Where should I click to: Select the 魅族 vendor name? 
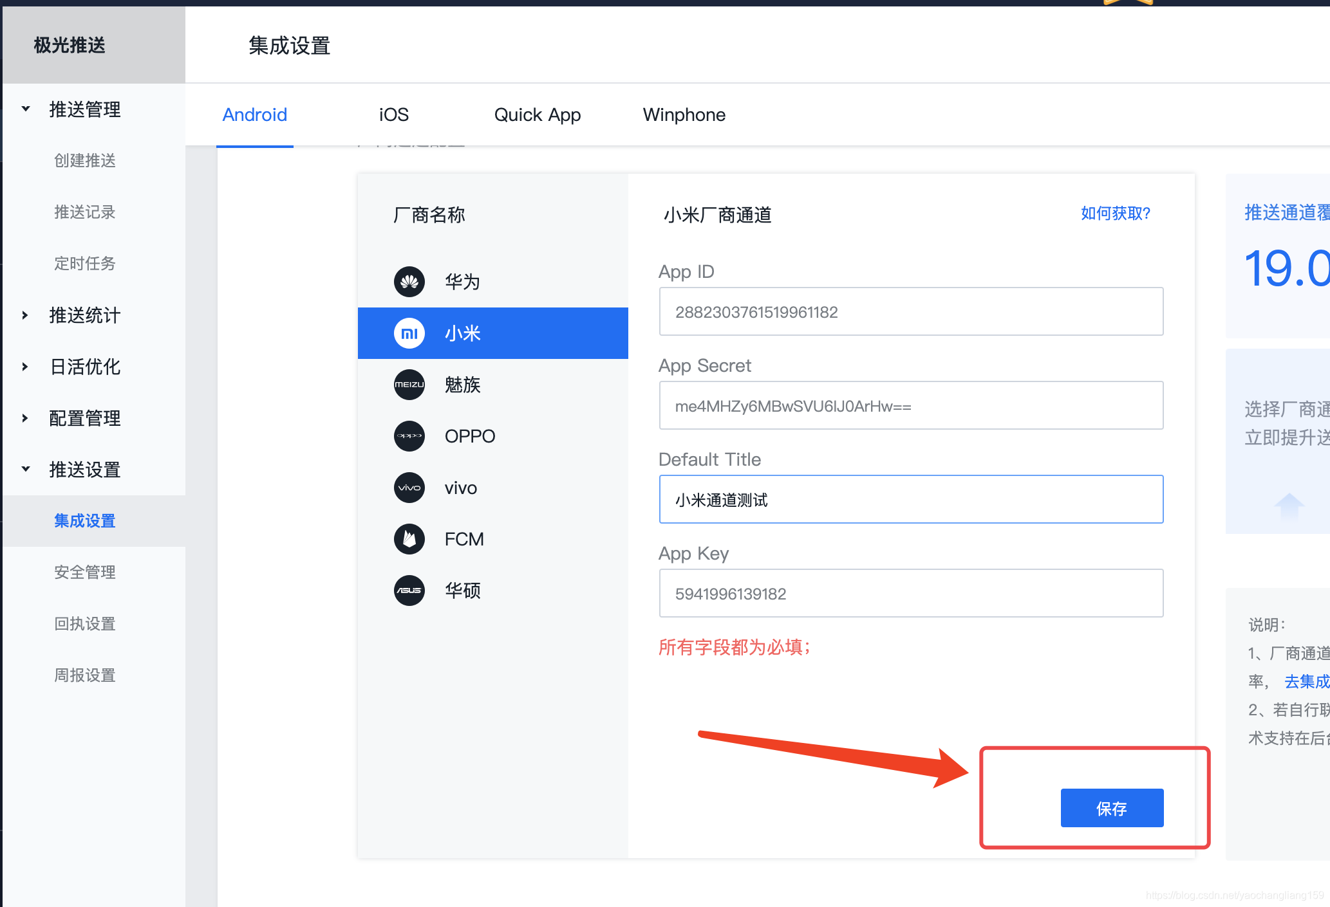pos(462,385)
